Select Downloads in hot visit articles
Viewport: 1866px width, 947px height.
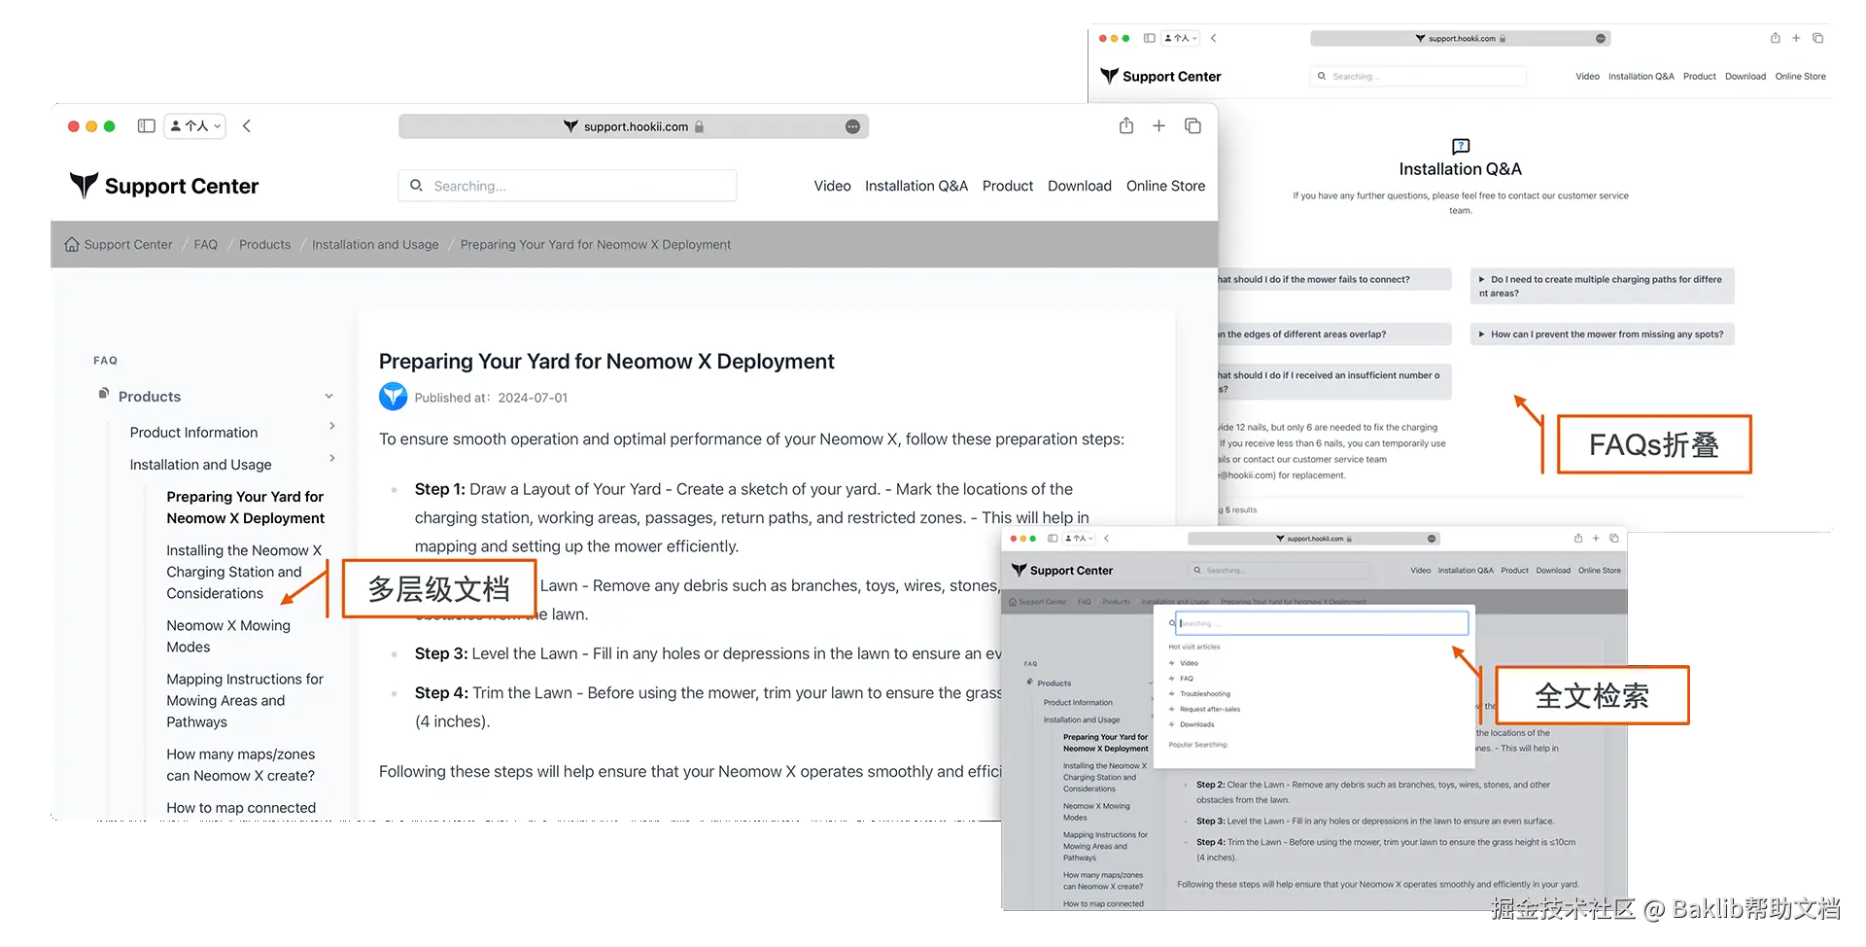pos(1196,724)
